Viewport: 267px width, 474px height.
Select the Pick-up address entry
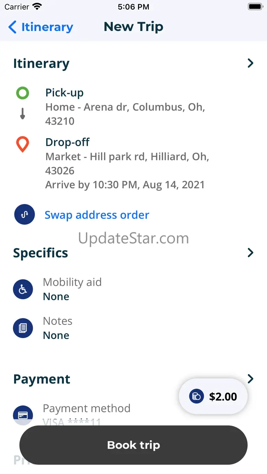click(125, 107)
